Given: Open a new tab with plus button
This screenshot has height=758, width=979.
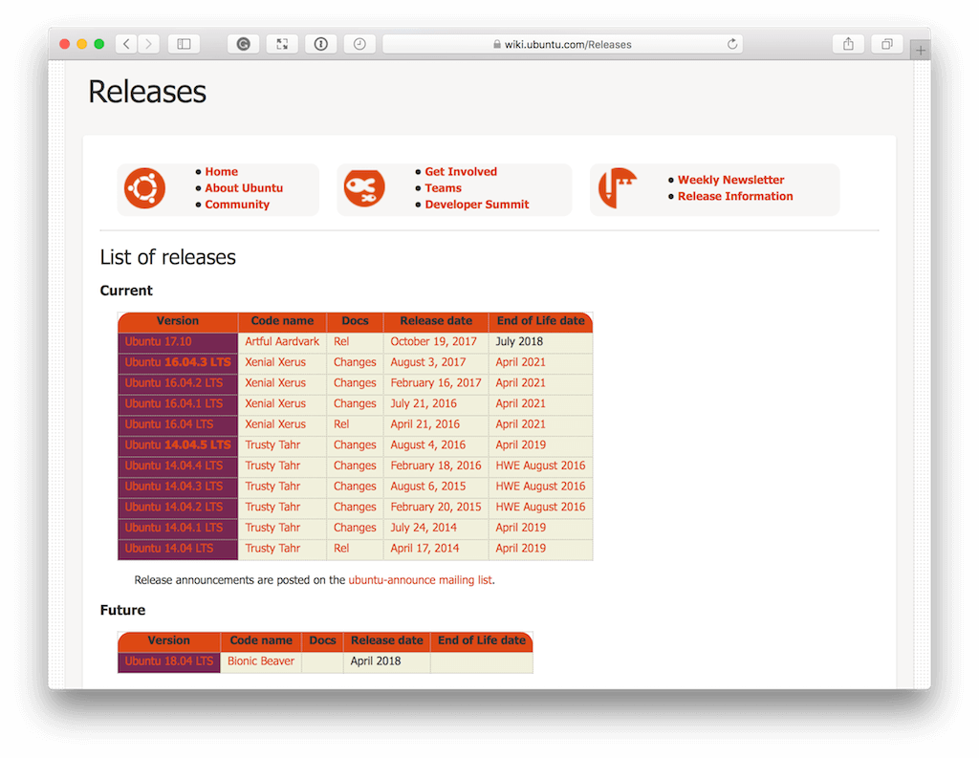Looking at the screenshot, I should tap(921, 50).
